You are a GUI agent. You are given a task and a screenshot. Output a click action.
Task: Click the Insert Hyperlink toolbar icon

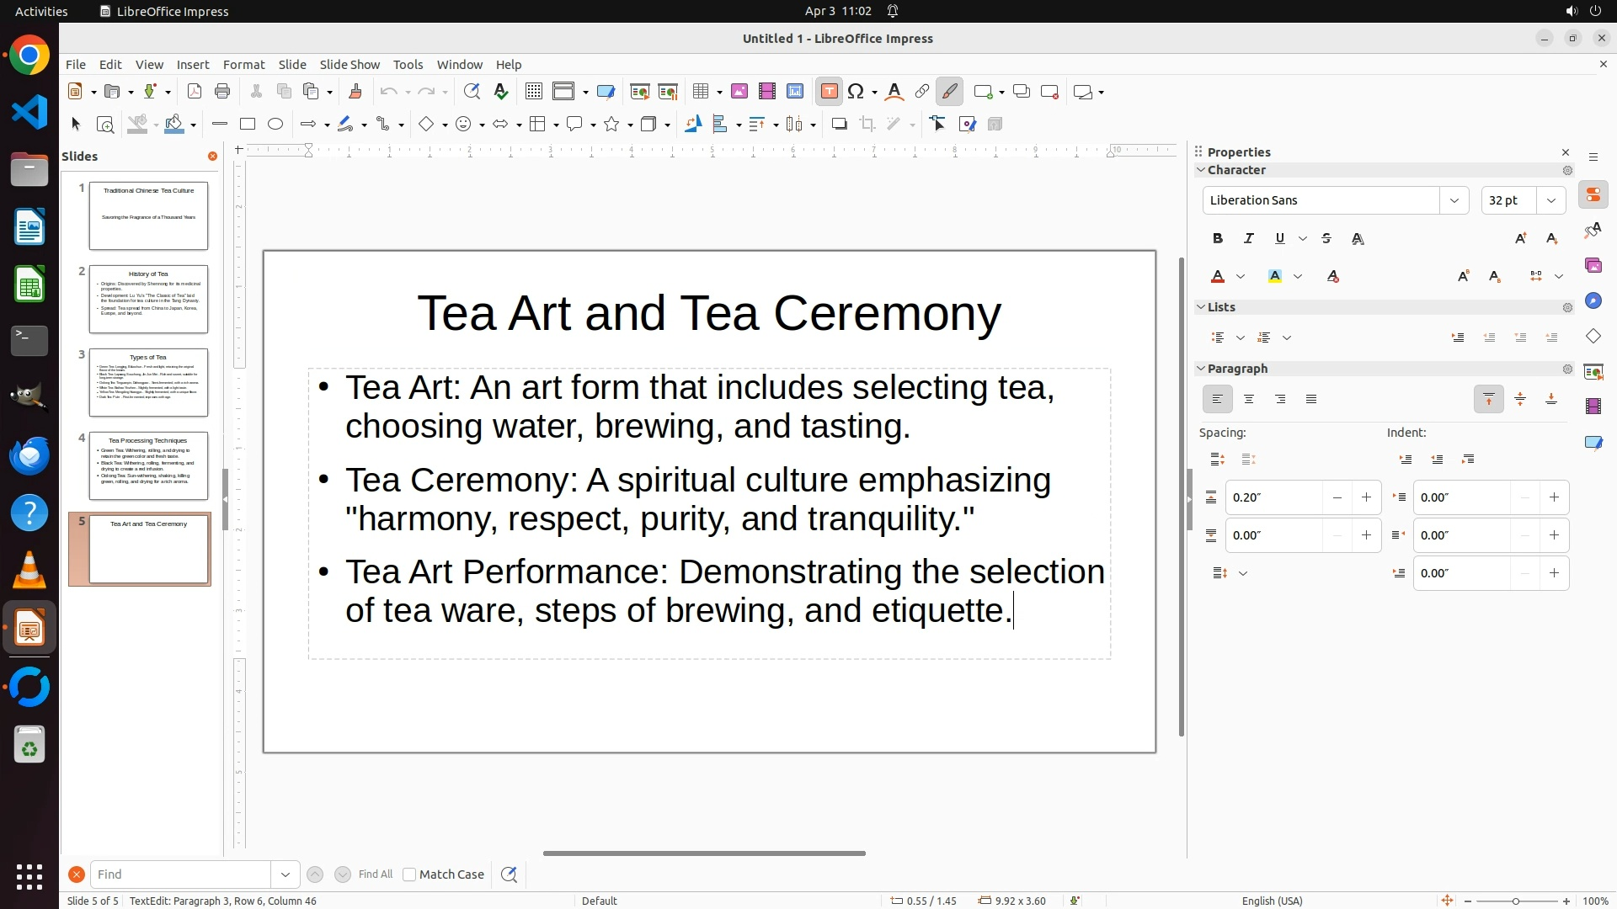pos(922,92)
